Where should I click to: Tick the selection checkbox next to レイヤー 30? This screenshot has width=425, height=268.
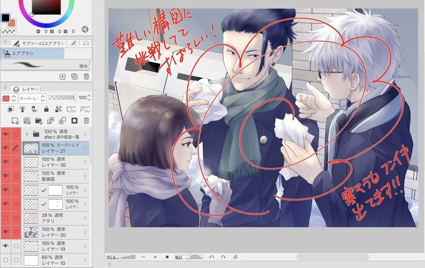(x=16, y=162)
